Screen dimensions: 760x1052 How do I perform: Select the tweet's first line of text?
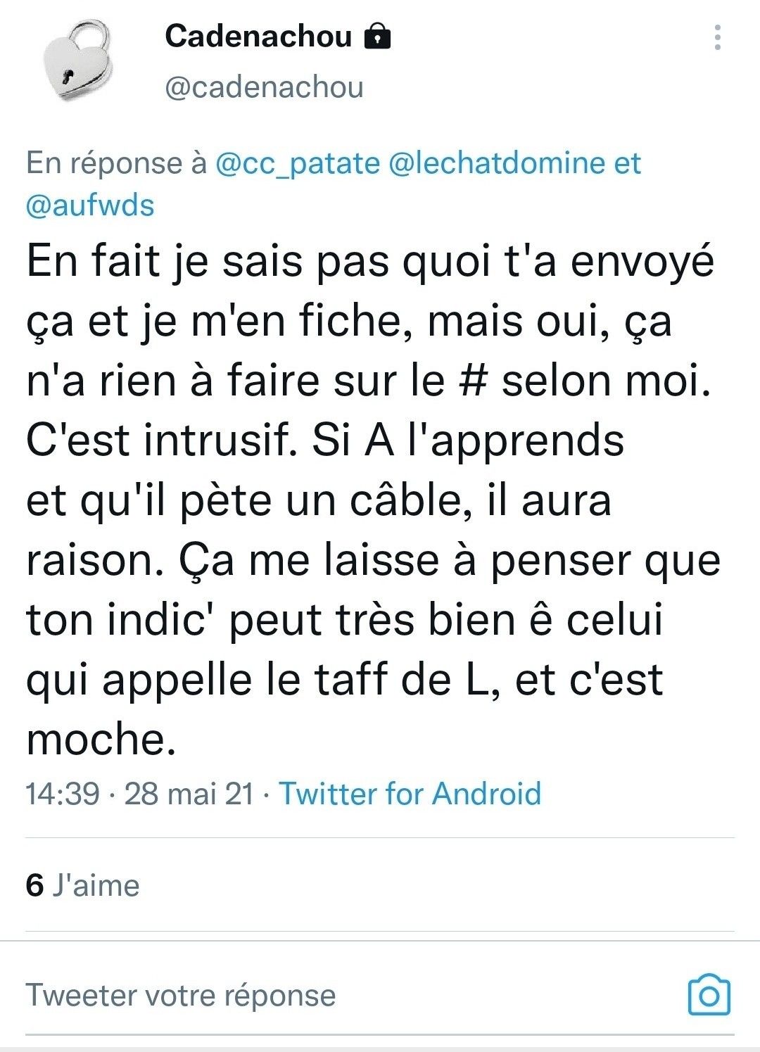tap(370, 262)
